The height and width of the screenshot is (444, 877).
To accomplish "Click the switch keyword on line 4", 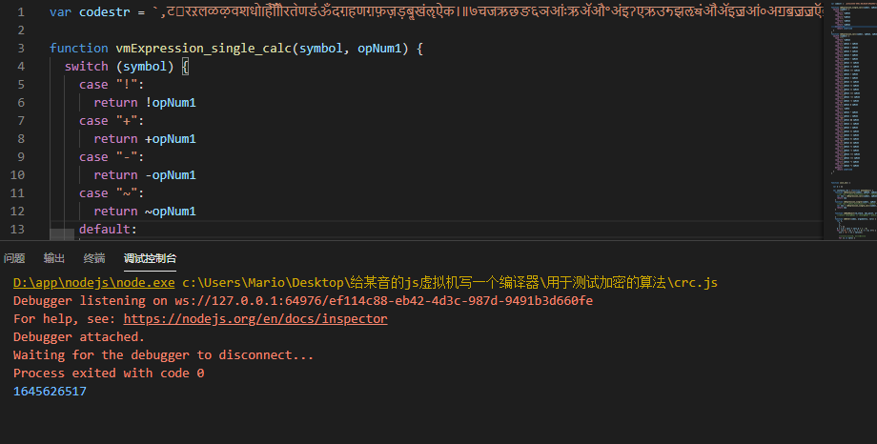I will point(86,66).
